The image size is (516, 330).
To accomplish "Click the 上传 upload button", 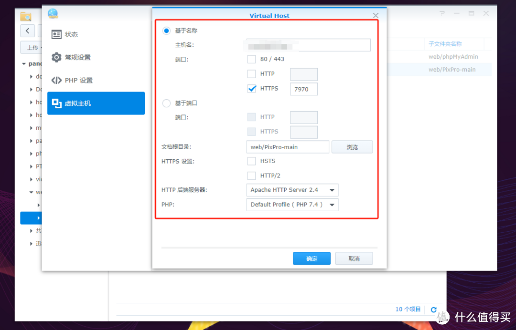I will [x=32, y=48].
